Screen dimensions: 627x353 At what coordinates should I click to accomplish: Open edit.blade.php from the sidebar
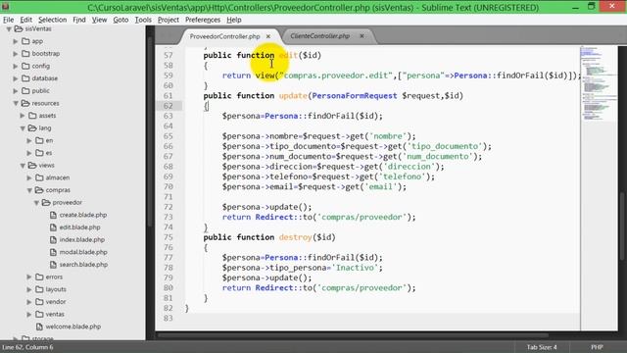click(x=80, y=227)
